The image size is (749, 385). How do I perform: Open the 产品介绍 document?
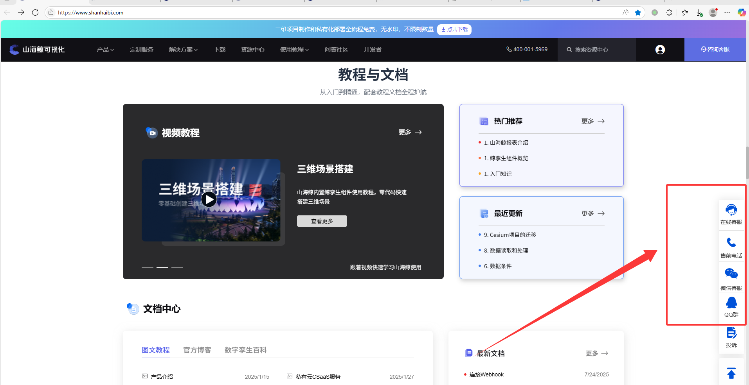[162, 377]
